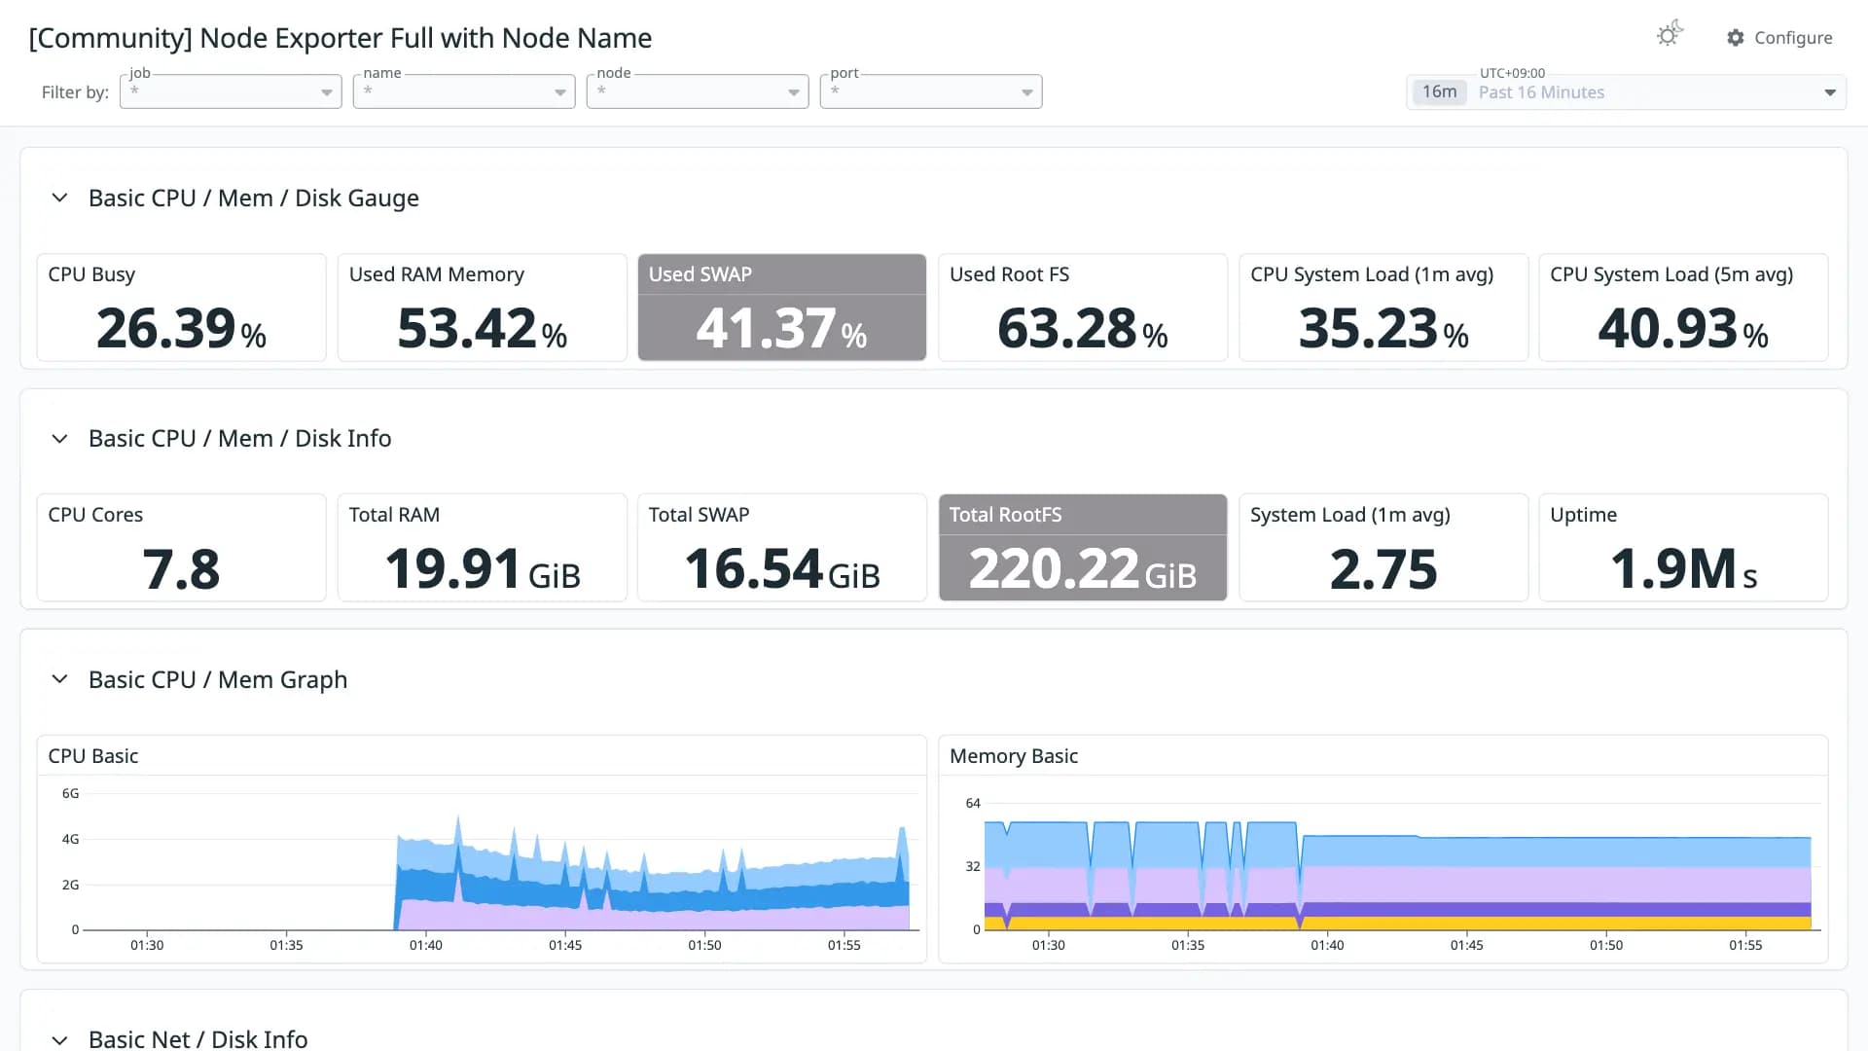
Task: Collapse the Basic Net / Disk Info section
Action: (x=59, y=1039)
